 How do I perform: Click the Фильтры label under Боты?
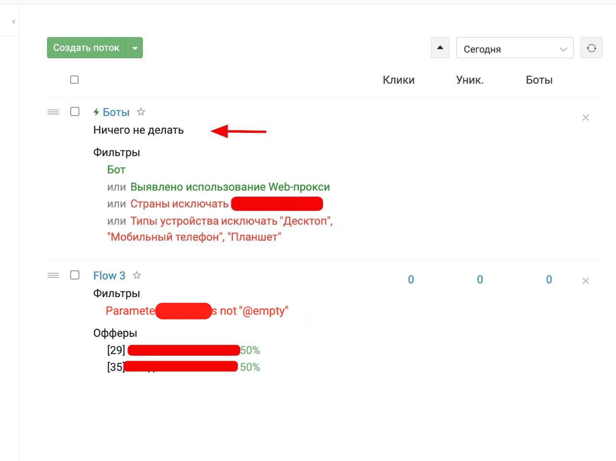[116, 153]
